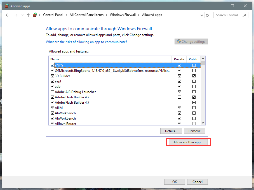Toggle the ?????? app checkbox
This screenshot has width=254, height=190.
click(x=52, y=65)
